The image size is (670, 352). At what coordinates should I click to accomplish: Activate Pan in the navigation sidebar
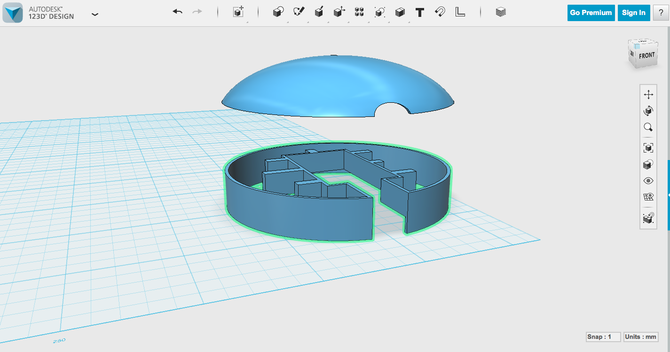(x=648, y=94)
